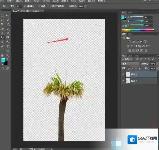Add an Invert adjustment
Viewport: 159px width, 150px height.
click(x=130, y=51)
